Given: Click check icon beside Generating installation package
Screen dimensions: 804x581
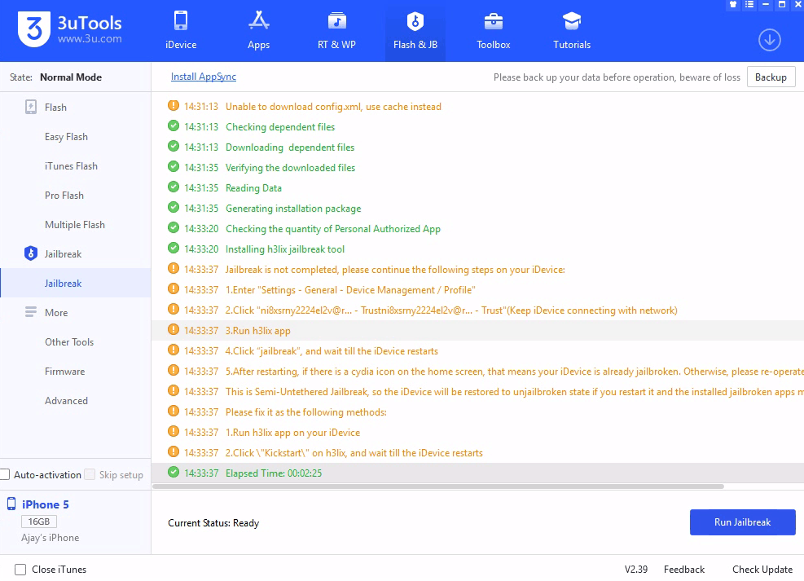Looking at the screenshot, I should (x=174, y=208).
